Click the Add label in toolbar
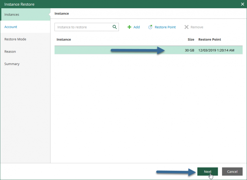The height and width of the screenshot is (180, 247). pos(137,27)
